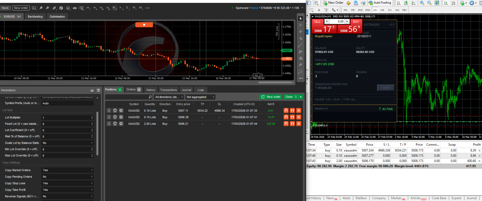This screenshot has width=482, height=201.
Task: Open the Copy Take Profit dropdown
Action: 68,190
